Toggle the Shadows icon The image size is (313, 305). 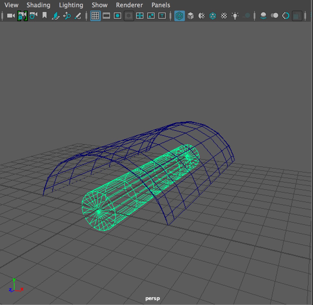[x=246, y=16]
